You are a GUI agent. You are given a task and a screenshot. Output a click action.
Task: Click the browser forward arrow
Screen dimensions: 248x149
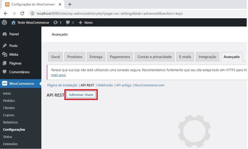[14, 13]
